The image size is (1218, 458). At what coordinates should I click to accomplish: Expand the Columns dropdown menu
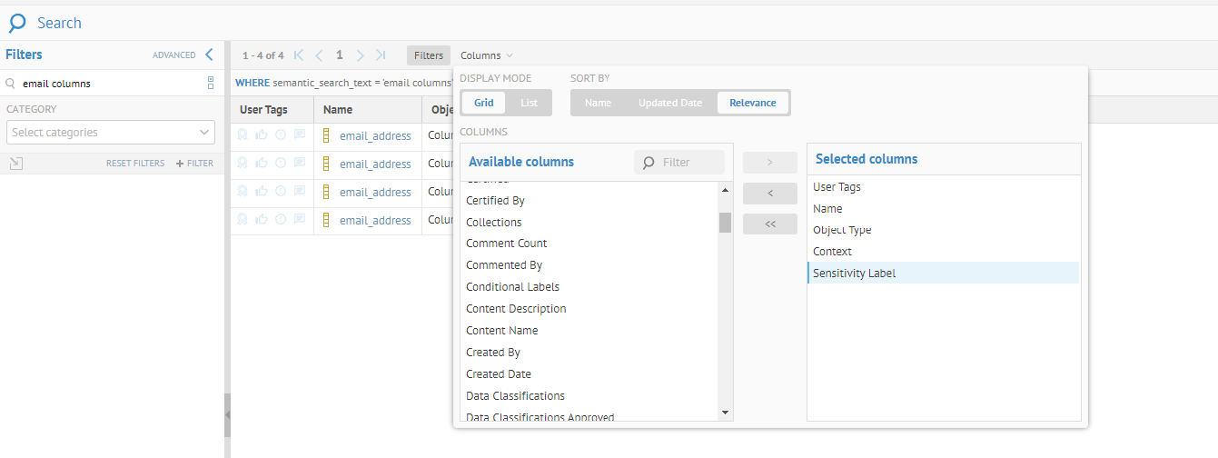[x=487, y=55]
